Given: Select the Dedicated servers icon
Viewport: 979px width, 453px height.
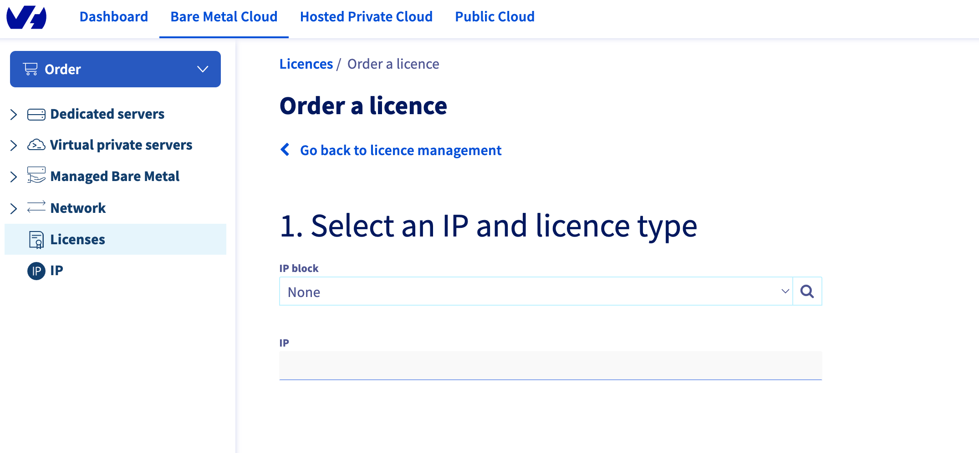Looking at the screenshot, I should (36, 114).
